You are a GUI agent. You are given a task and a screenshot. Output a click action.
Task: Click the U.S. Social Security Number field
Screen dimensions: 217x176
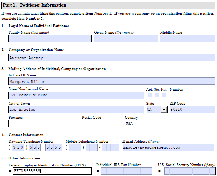pos(190,171)
